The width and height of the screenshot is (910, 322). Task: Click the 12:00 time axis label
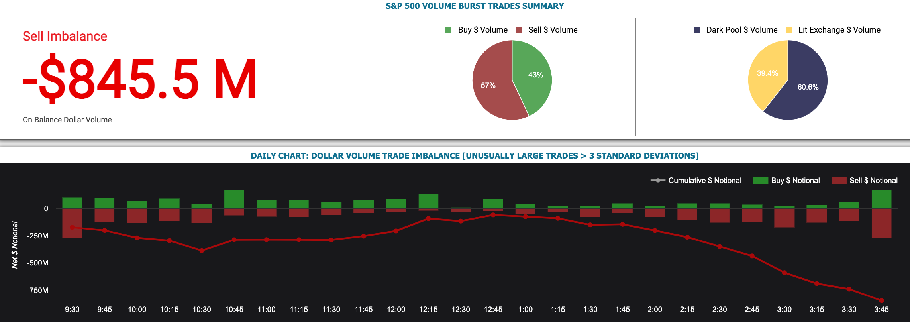tap(396, 310)
